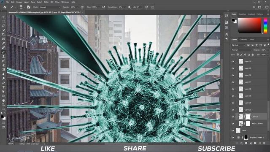270x152 pixels.
Task: Create a new group folder icon
Action: pos(255,143)
